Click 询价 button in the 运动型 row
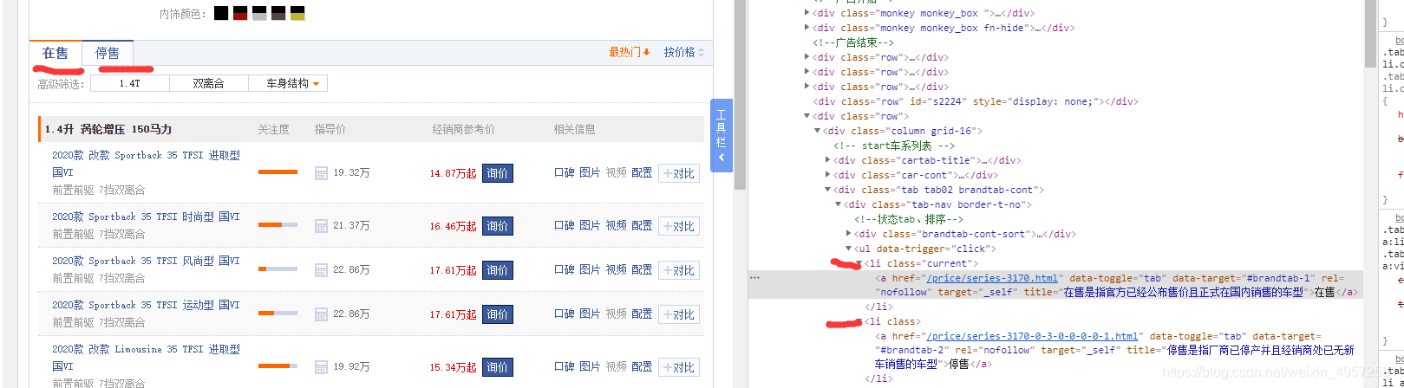The image size is (1404, 388). click(x=498, y=314)
